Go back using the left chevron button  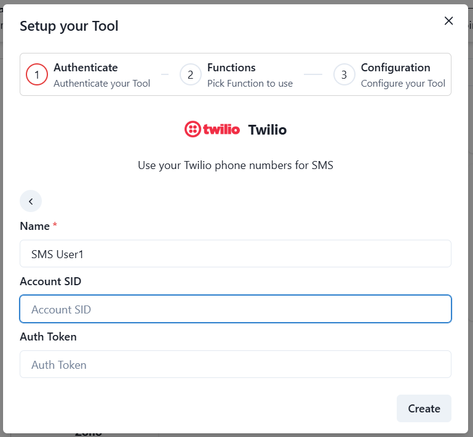31,201
